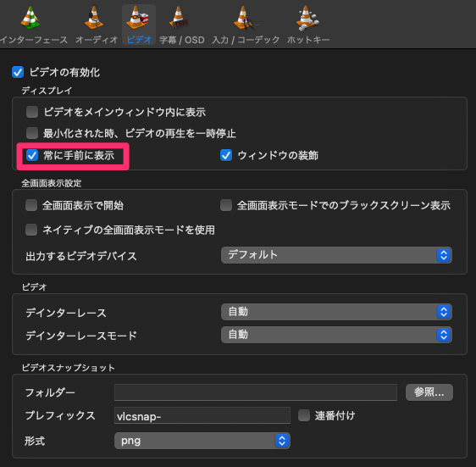Click the 形式 label
Viewport: 476px width, 467px height.
35,441
